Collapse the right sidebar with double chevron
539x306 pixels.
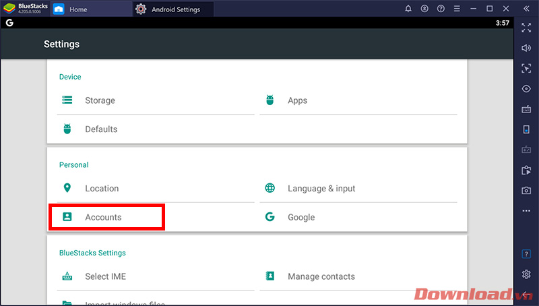click(526, 9)
